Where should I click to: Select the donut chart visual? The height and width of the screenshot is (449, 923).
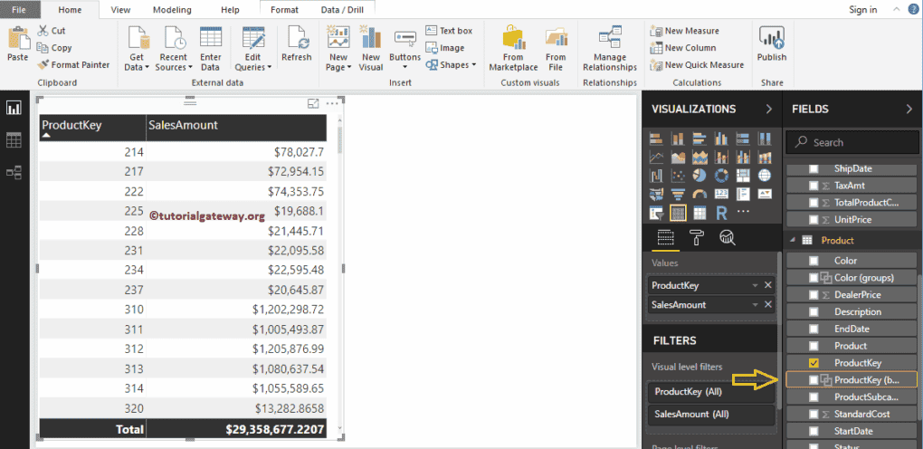click(720, 176)
